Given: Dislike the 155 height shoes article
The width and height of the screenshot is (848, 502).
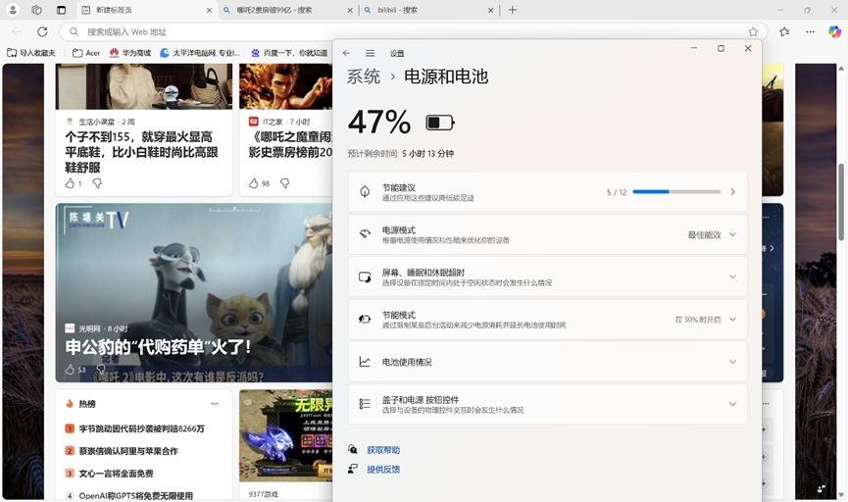Looking at the screenshot, I should click(x=97, y=183).
